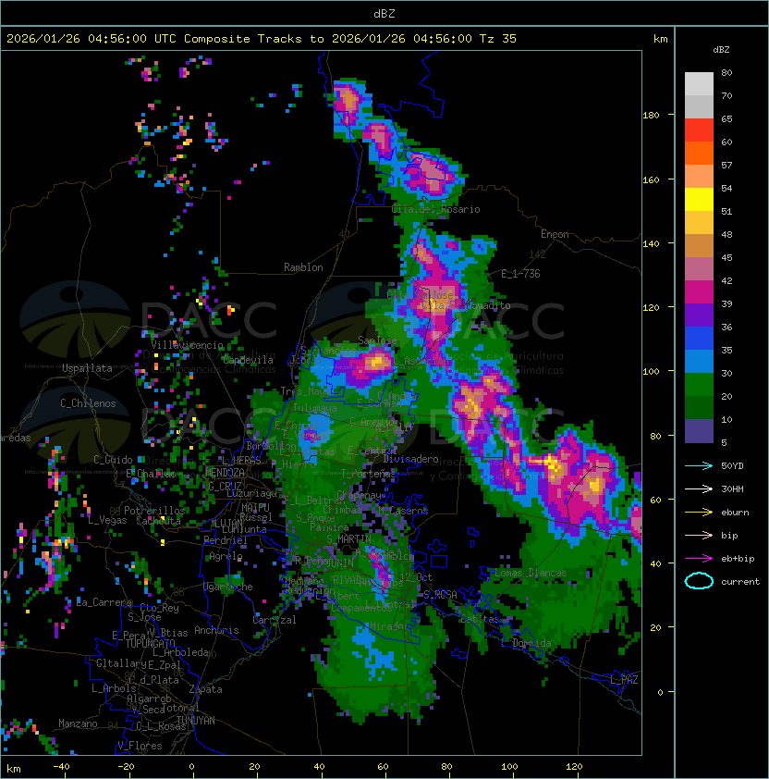769x779 pixels.
Task: Click the 'eb+bip' legend label
Action: point(738,559)
